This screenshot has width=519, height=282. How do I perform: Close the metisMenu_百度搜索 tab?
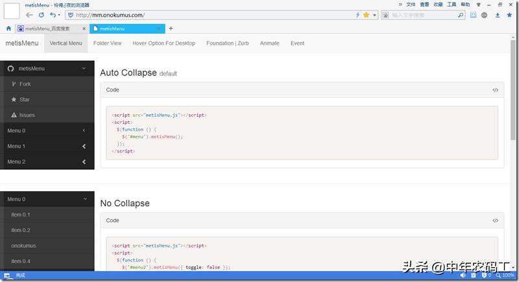pyautogui.click(x=84, y=29)
